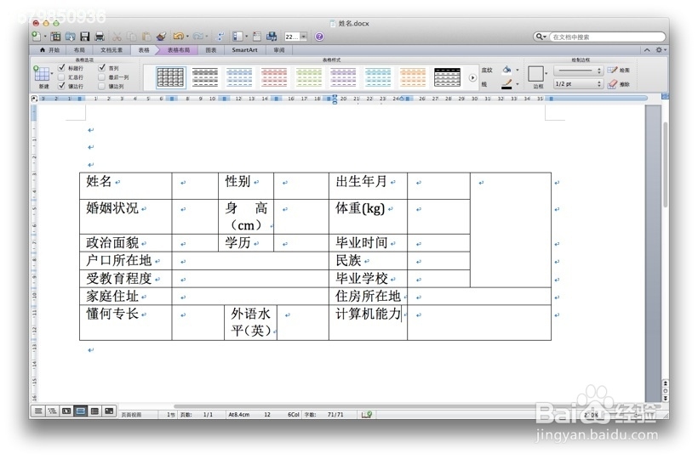The height and width of the screenshot is (459, 698).
Task: Open the border line style dropdown
Action: [x=578, y=71]
